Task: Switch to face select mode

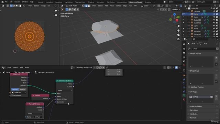Action: pyautogui.click(x=89, y=6)
